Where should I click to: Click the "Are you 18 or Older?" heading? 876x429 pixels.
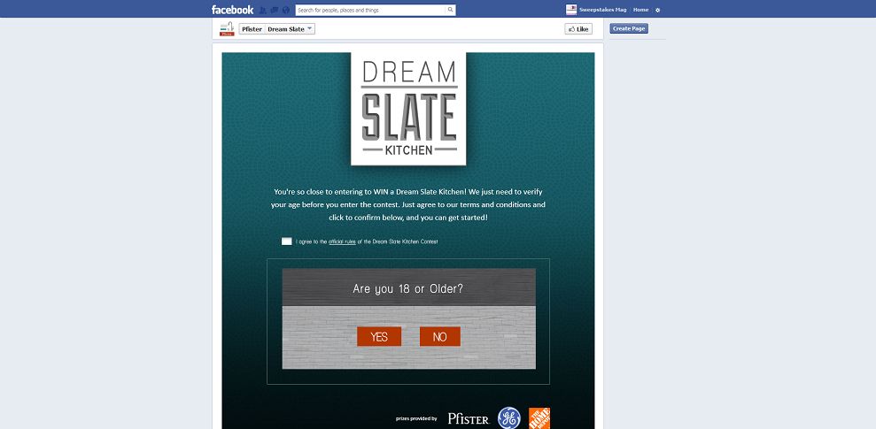(x=407, y=289)
